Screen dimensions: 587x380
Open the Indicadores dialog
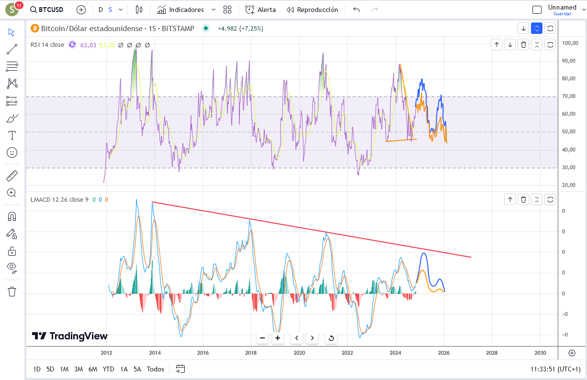[x=181, y=10]
